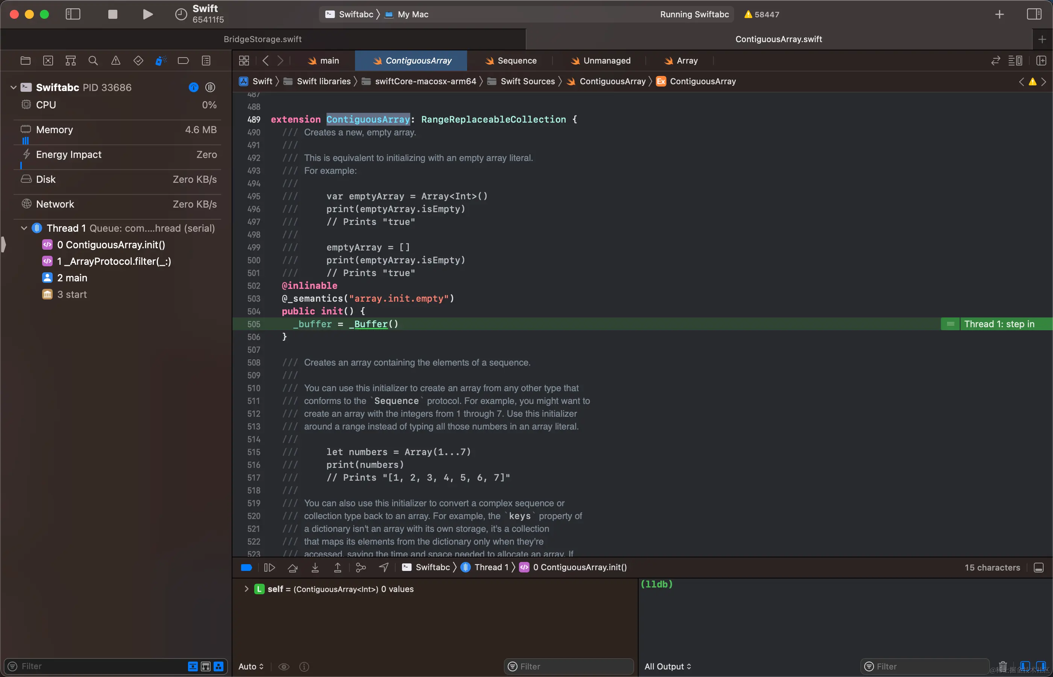The width and height of the screenshot is (1053, 677).
Task: Toggle the navigator sidebar visibility
Action: [x=73, y=14]
